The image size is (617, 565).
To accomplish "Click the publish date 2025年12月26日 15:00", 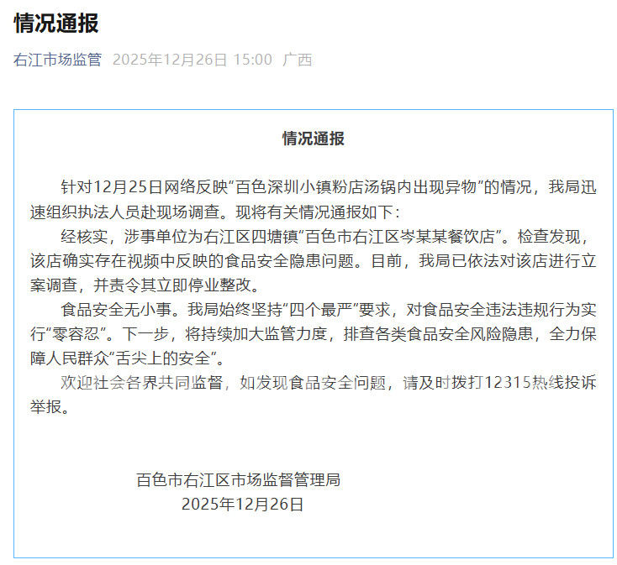I will pyautogui.click(x=192, y=60).
